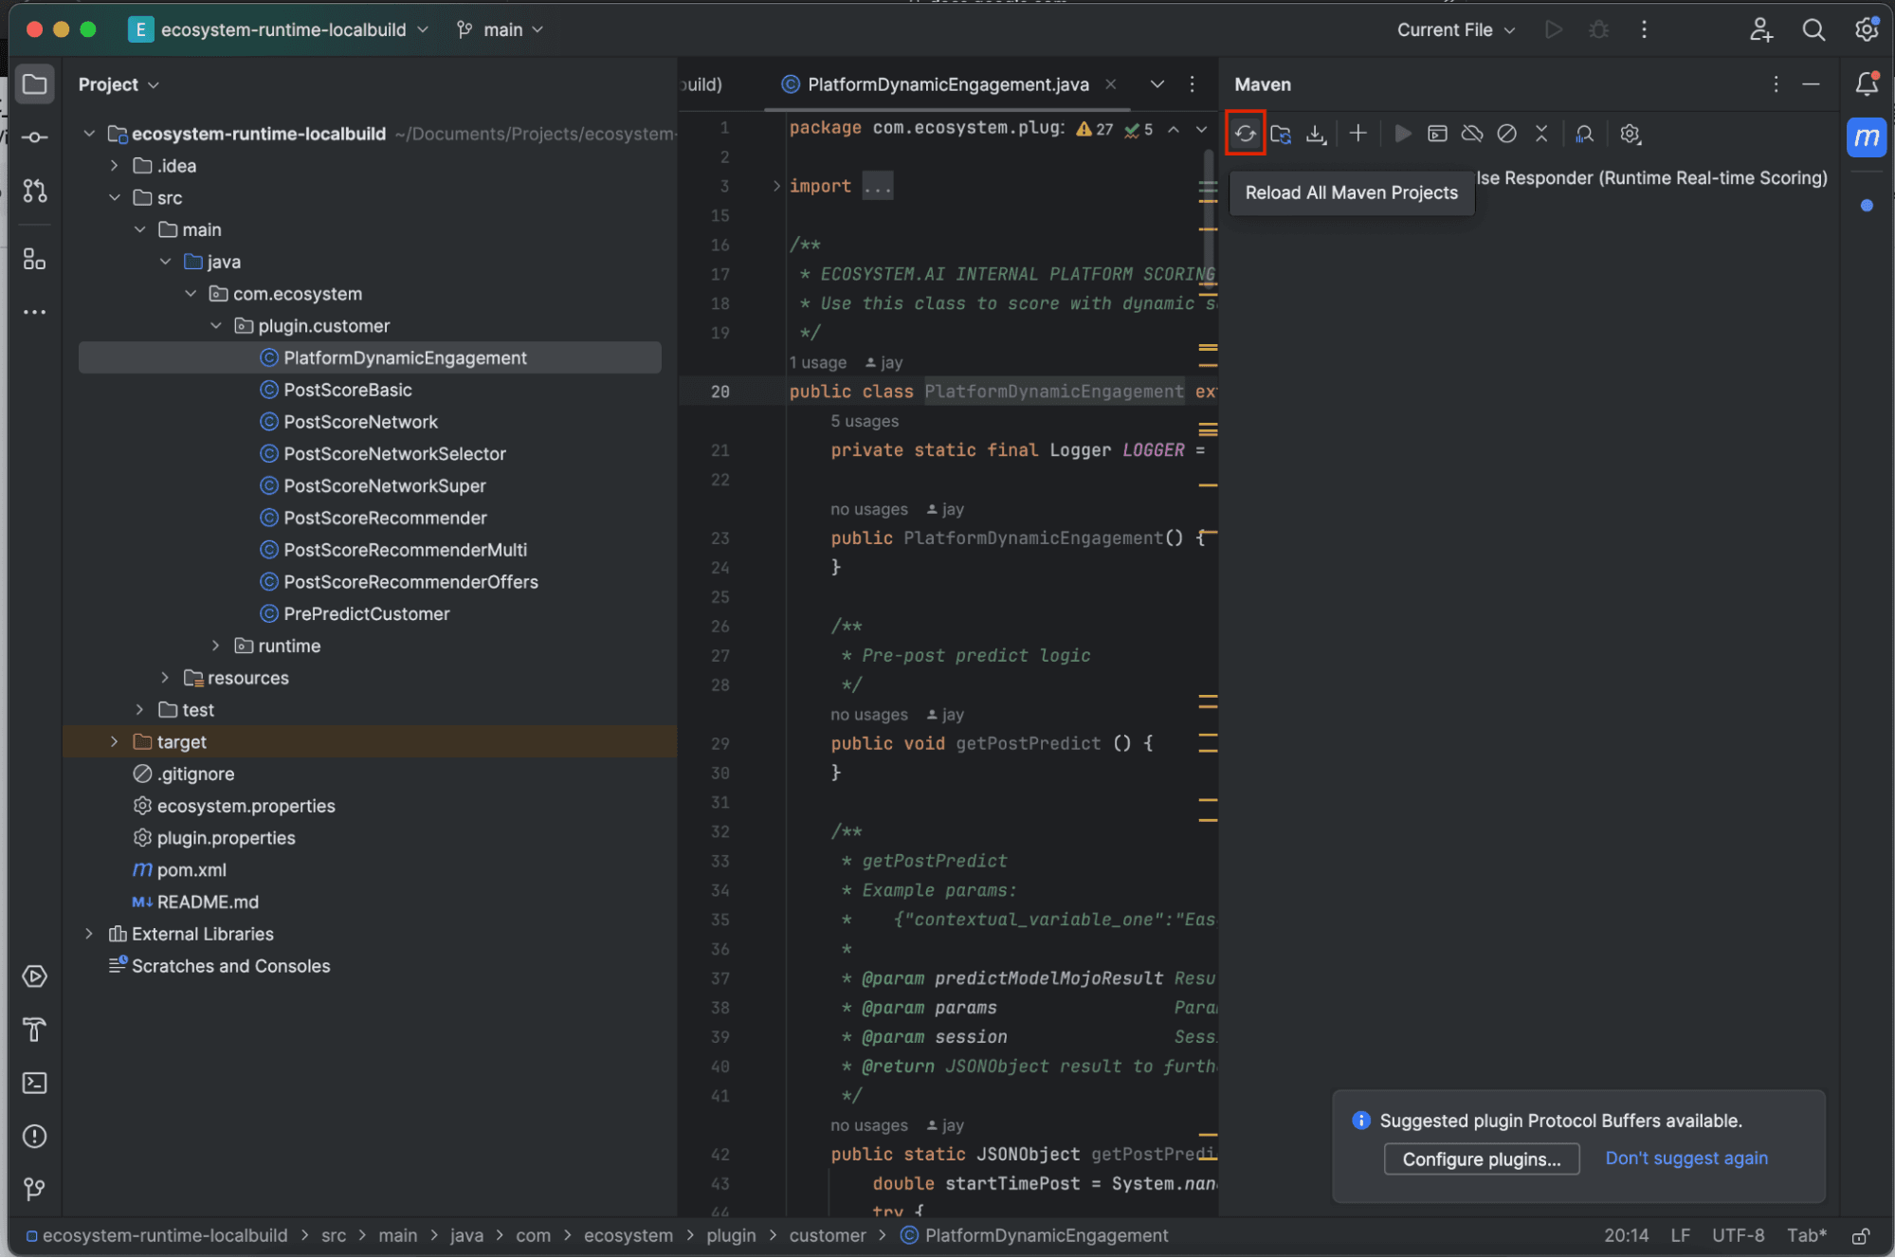Expand the runtime package in the Project tree

click(x=216, y=646)
